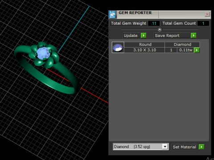Image resolution: width=214 pixels, height=160 pixels.
Task: Click the Update green arrow button
Action: coord(144,36)
